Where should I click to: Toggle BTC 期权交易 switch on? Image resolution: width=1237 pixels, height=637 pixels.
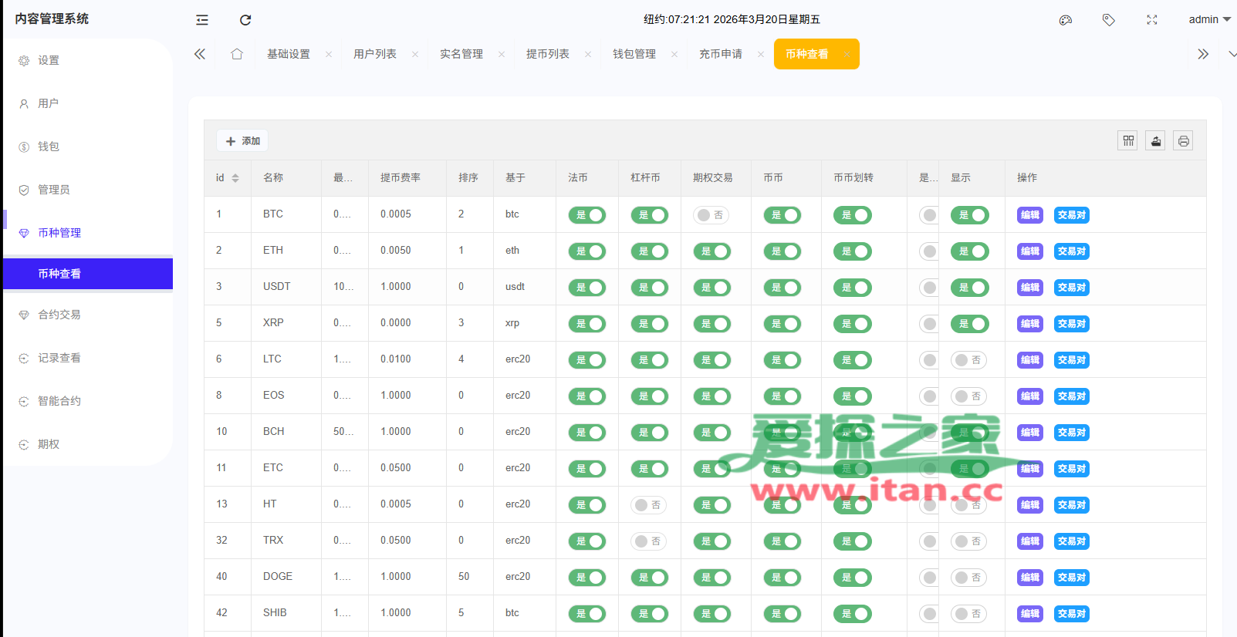[x=711, y=215]
